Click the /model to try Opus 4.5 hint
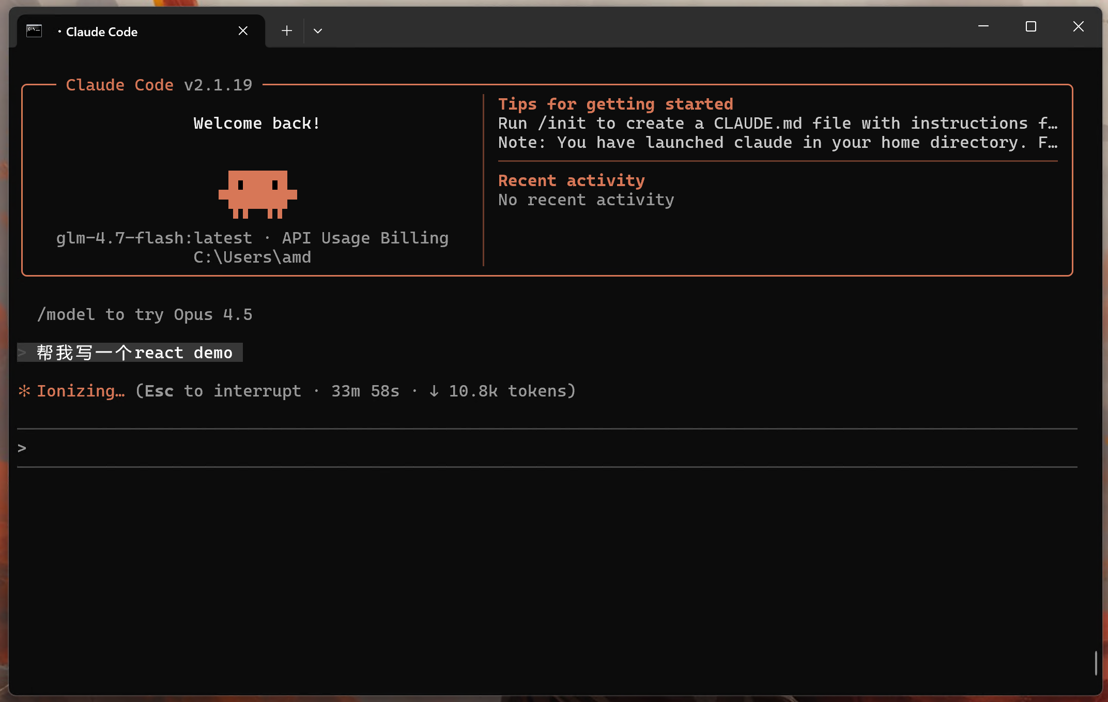The height and width of the screenshot is (702, 1108). click(145, 314)
